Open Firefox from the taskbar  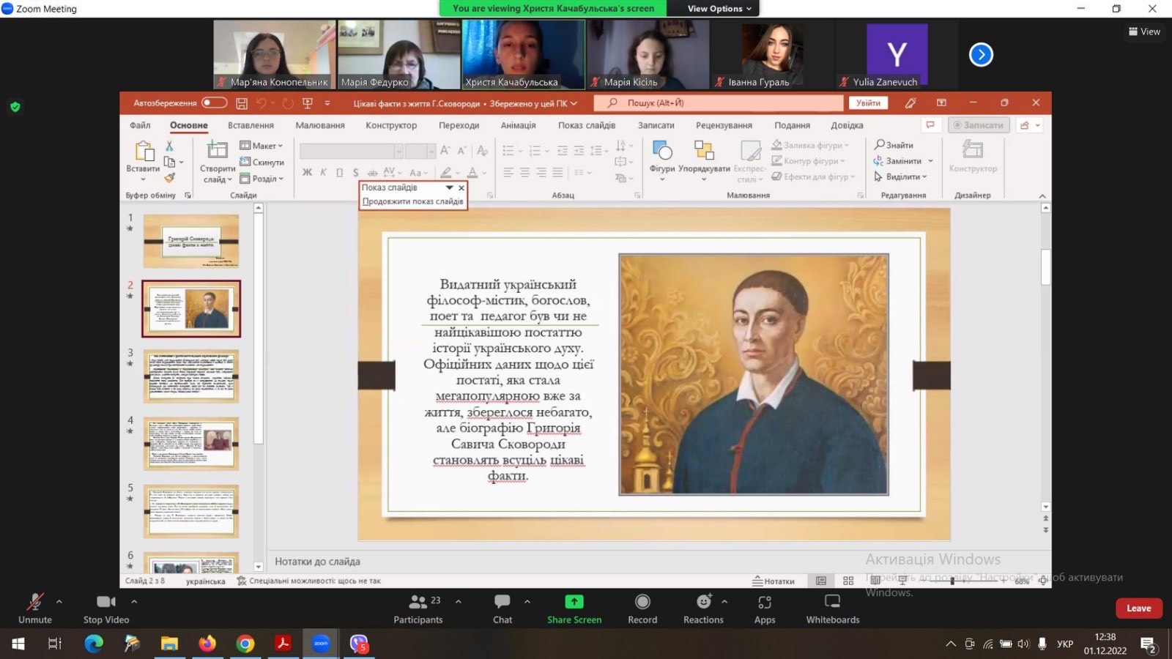207,644
